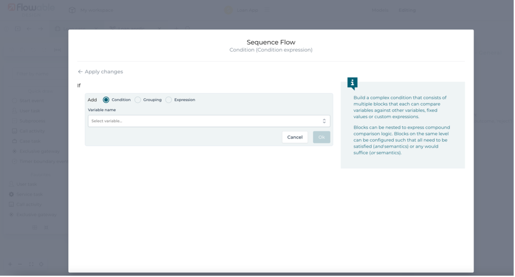Viewport: 515px width, 277px height.
Task: Select the Expression radio button
Action: pos(169,100)
